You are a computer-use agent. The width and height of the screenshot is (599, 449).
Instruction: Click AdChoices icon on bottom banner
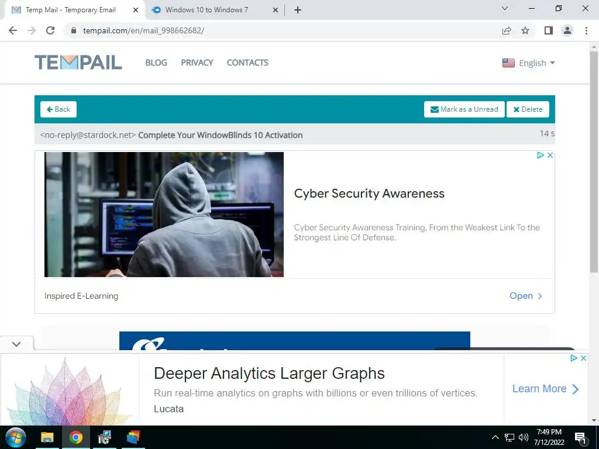pos(574,358)
